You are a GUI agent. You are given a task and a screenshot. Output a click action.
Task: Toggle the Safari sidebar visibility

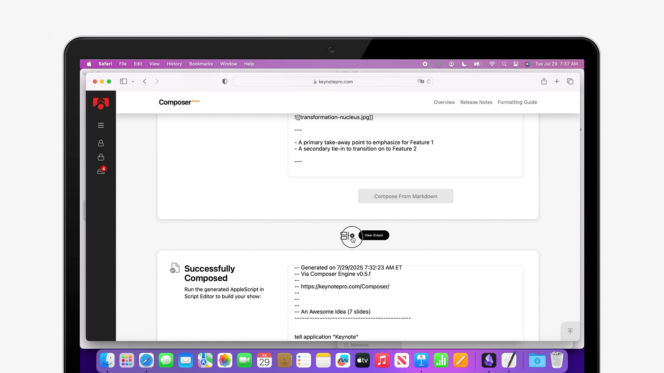[123, 82]
